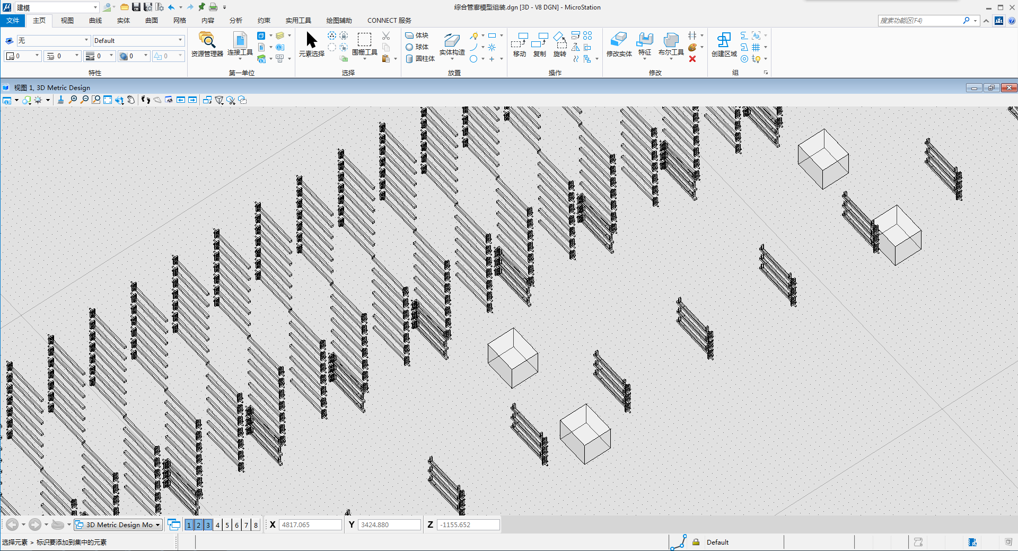Click the window area zoom icon
The height and width of the screenshot is (551, 1018).
point(96,100)
